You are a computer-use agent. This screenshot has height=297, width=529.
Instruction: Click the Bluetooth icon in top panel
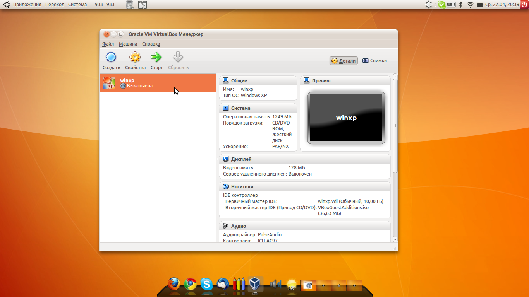[461, 5]
